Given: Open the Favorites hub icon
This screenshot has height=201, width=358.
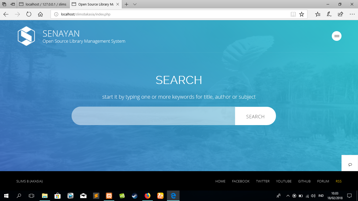Looking at the screenshot, I should 318,14.
